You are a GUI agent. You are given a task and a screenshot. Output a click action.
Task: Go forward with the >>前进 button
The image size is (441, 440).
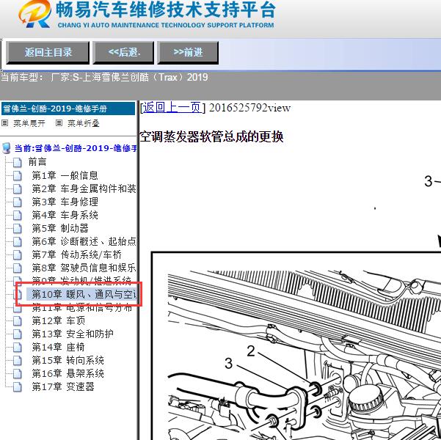(188, 53)
